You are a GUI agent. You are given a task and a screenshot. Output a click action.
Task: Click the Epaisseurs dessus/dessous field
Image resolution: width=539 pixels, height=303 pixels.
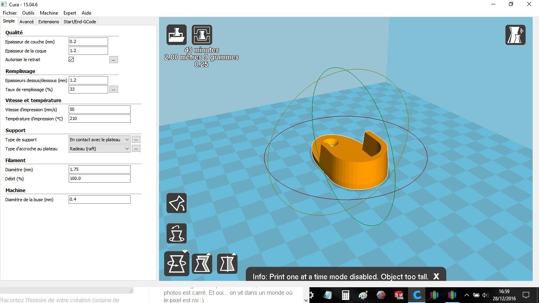88,80
